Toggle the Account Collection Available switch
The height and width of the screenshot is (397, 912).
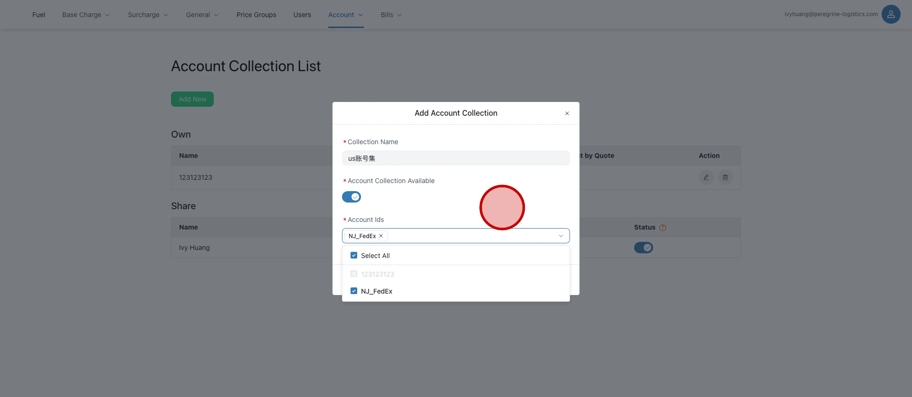(x=351, y=197)
